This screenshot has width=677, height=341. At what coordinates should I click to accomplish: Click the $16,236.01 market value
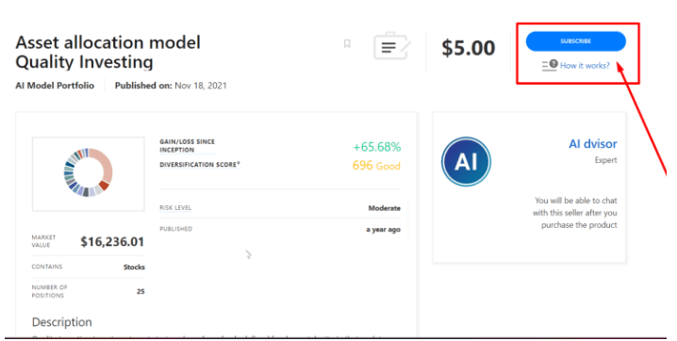(112, 242)
